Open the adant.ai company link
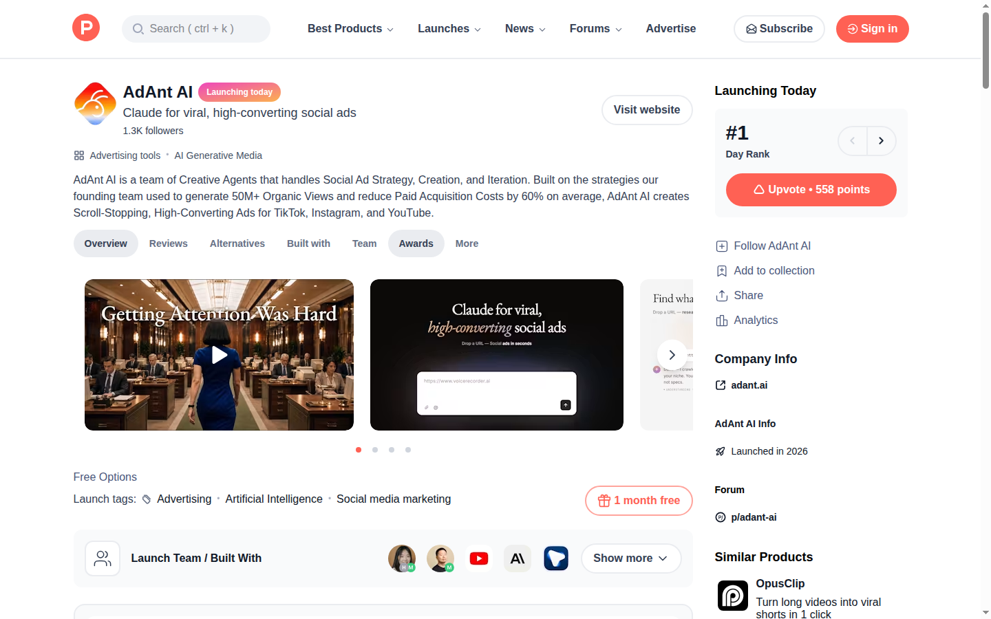The image size is (991, 619). 749,385
